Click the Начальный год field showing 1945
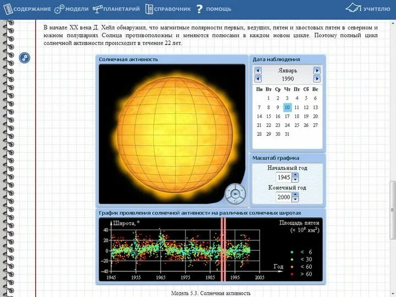The image size is (396, 297). pyautogui.click(x=284, y=177)
